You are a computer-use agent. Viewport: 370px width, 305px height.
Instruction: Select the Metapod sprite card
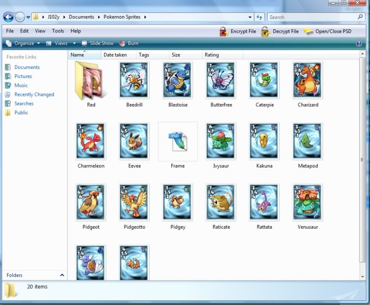click(x=307, y=141)
